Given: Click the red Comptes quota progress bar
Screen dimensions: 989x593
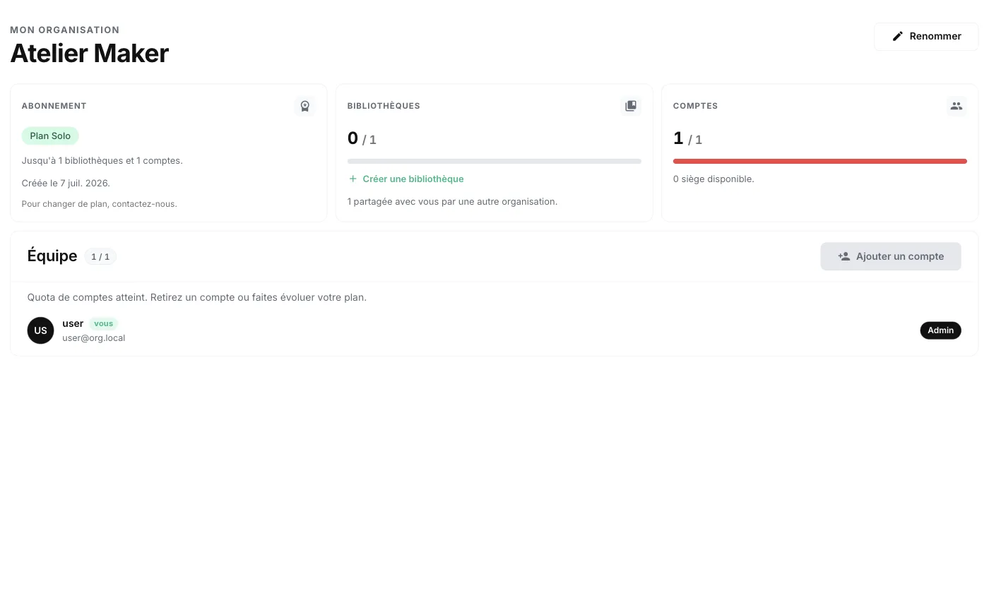Looking at the screenshot, I should point(820,162).
